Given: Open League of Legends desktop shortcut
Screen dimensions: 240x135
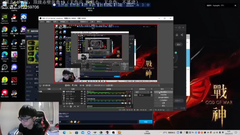Looking at the screenshot, I should (4, 44).
